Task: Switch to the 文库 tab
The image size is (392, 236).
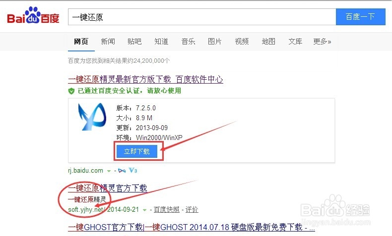Action: [295, 42]
